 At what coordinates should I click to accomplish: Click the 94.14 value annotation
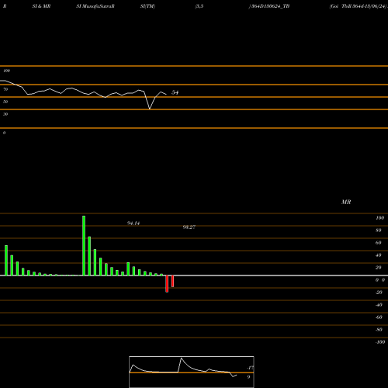(133, 223)
